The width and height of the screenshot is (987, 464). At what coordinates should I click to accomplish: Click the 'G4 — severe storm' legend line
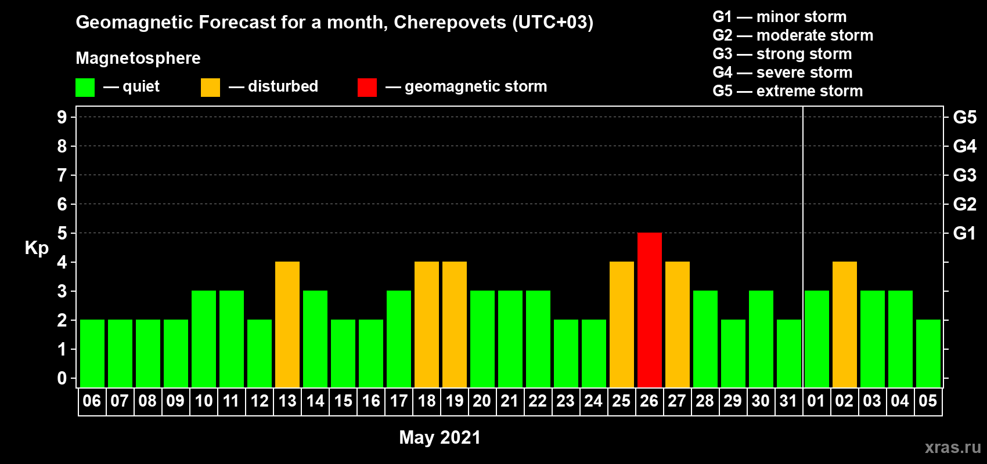[783, 72]
